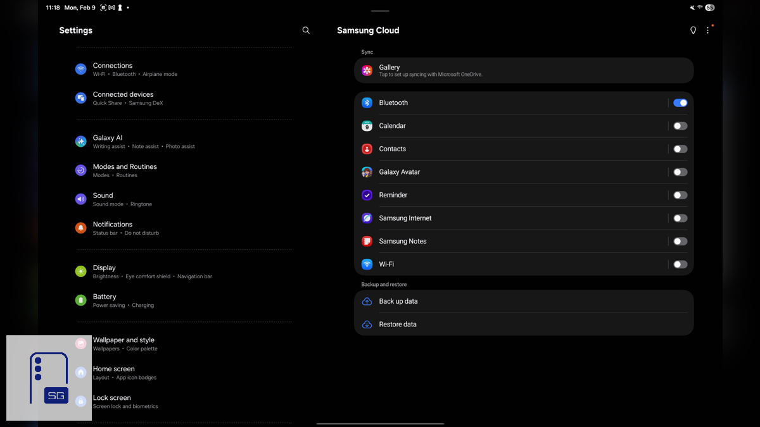Open Calendar sync details
This screenshot has width=760, height=427.
pyautogui.click(x=511, y=126)
